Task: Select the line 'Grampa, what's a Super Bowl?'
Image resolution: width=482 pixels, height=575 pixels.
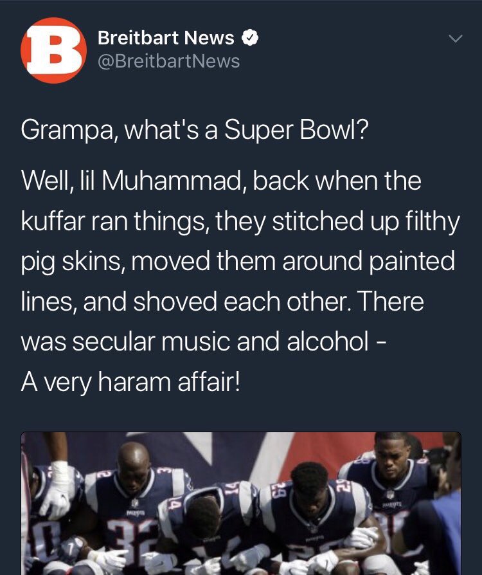Action: (x=195, y=130)
